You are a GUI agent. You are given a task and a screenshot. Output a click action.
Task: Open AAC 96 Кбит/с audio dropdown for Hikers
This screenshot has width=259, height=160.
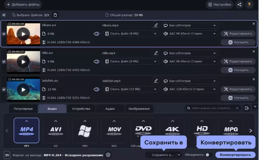(190, 33)
